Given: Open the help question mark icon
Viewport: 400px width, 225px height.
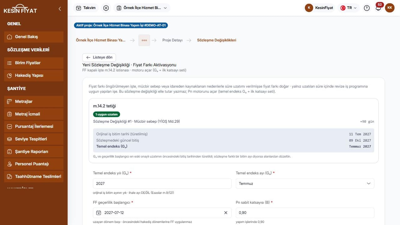Looking at the screenshot, I should [367, 8].
